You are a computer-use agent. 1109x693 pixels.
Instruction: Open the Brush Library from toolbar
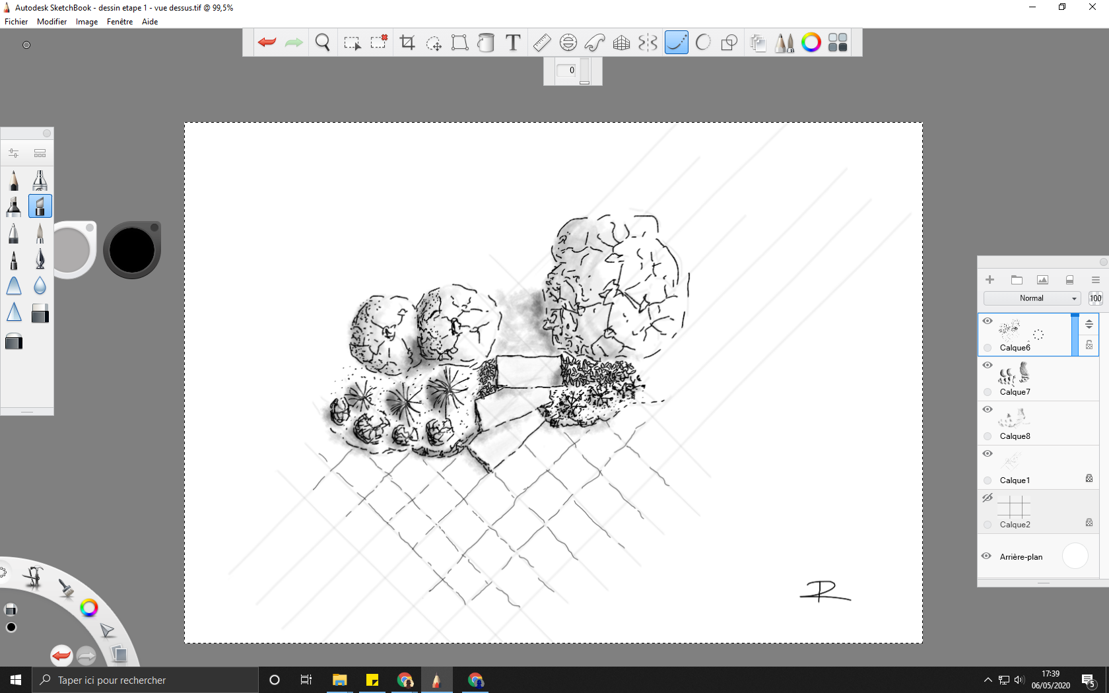pos(785,42)
